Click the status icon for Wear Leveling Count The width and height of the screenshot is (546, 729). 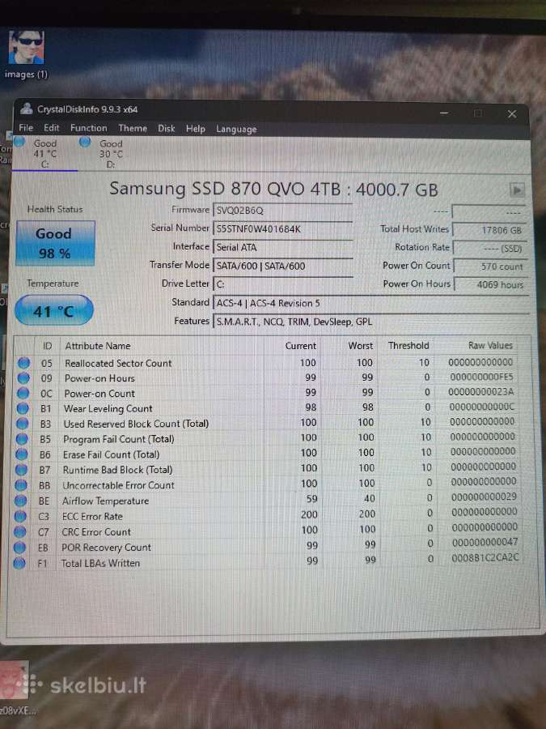[x=23, y=409]
